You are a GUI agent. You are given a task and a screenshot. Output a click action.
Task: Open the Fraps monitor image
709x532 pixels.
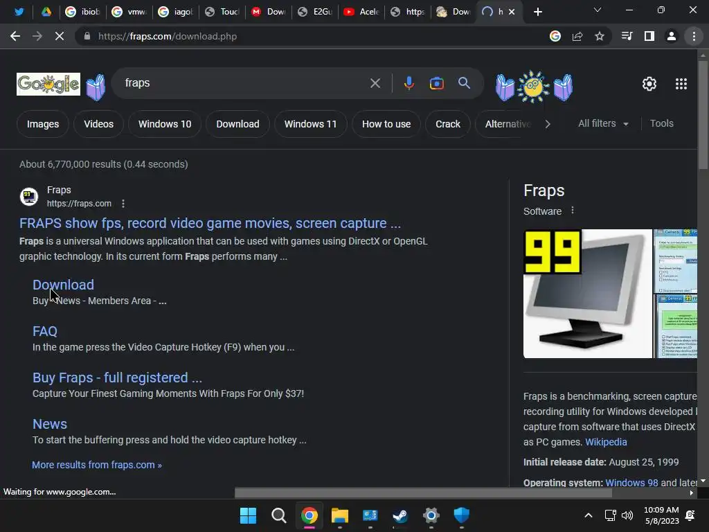coord(587,294)
